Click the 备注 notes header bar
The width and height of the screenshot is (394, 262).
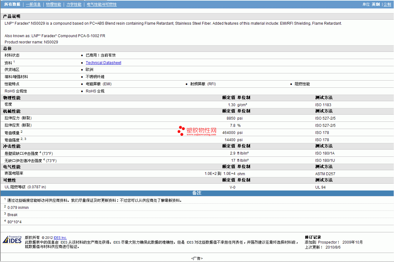(x=197, y=193)
